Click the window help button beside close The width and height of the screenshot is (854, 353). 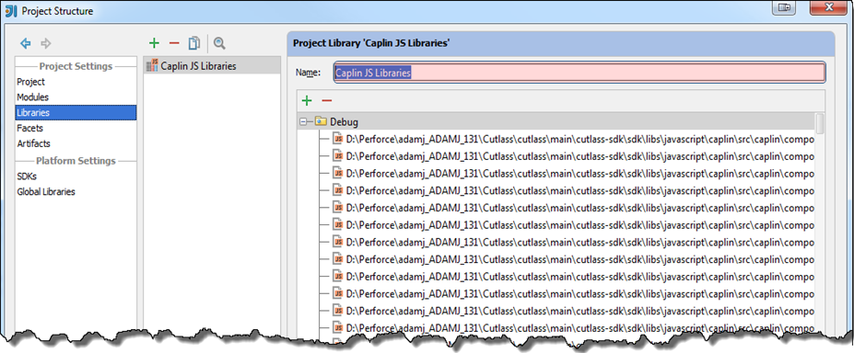785,7
